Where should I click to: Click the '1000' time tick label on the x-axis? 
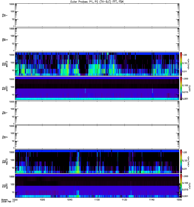pos(15,199)
